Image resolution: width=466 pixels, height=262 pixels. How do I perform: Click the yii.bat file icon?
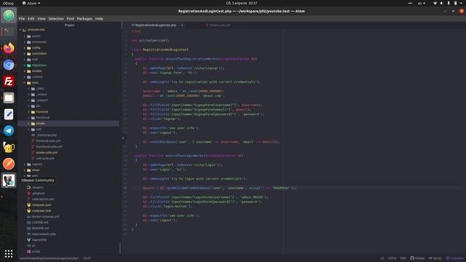pyautogui.click(x=29, y=251)
